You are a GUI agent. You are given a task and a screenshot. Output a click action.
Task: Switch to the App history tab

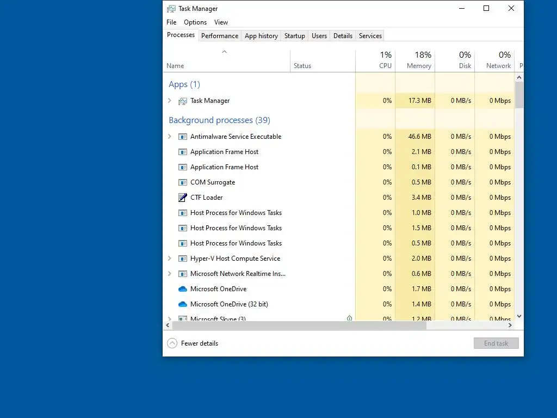(x=261, y=36)
